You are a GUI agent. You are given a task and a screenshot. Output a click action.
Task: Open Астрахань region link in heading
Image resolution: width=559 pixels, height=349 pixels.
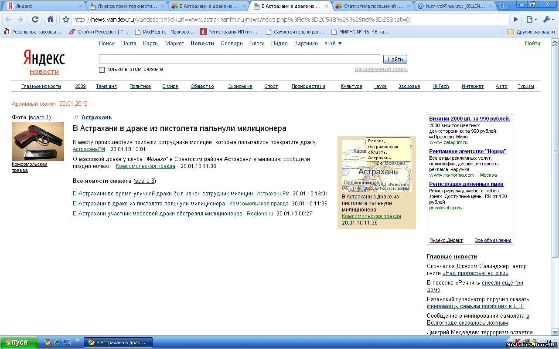click(96, 117)
